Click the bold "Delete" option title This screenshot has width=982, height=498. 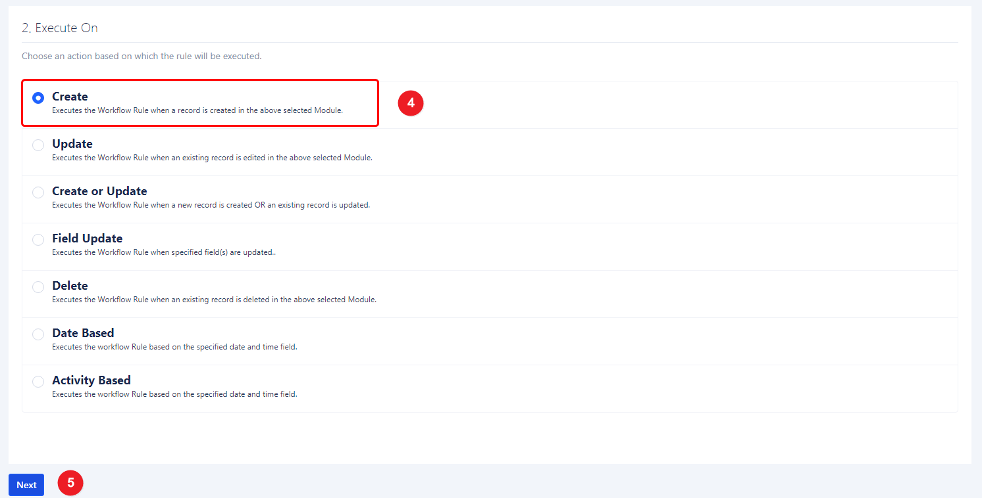[70, 286]
